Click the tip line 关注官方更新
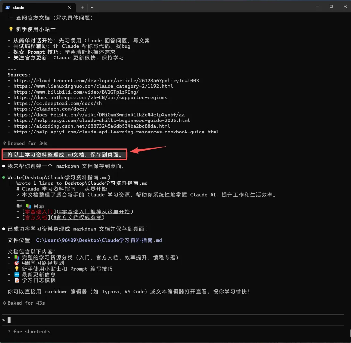 click(69, 57)
